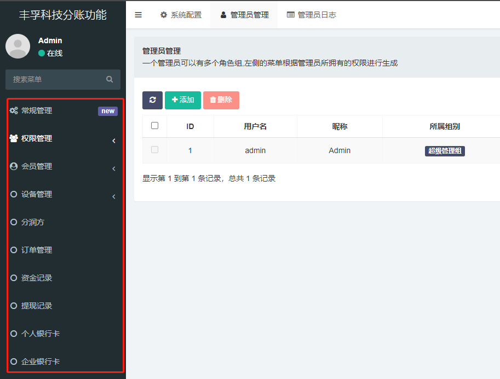
Task: Click the circle icon beside 资金记录
Action: pyautogui.click(x=14, y=278)
